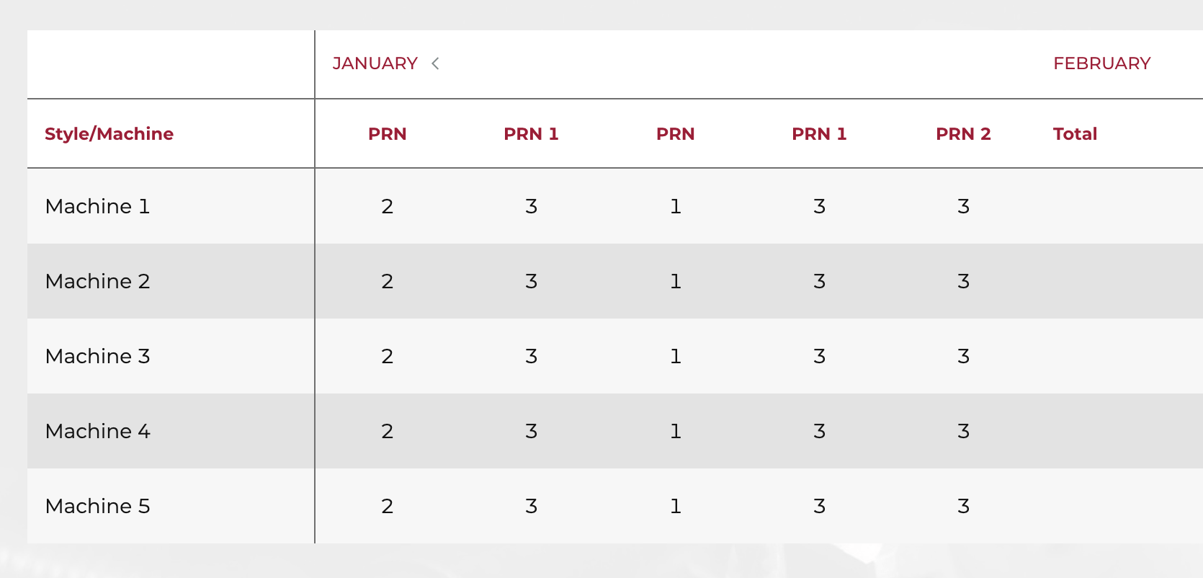Click the PRN 2 column header
This screenshot has height=578, width=1203.
(963, 134)
